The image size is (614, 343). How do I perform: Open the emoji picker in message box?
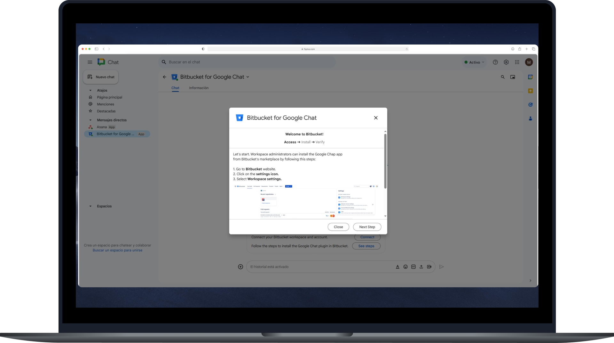405,267
